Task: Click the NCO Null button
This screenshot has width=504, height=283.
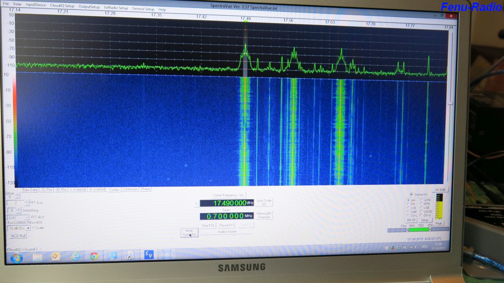Action: (x=18, y=236)
